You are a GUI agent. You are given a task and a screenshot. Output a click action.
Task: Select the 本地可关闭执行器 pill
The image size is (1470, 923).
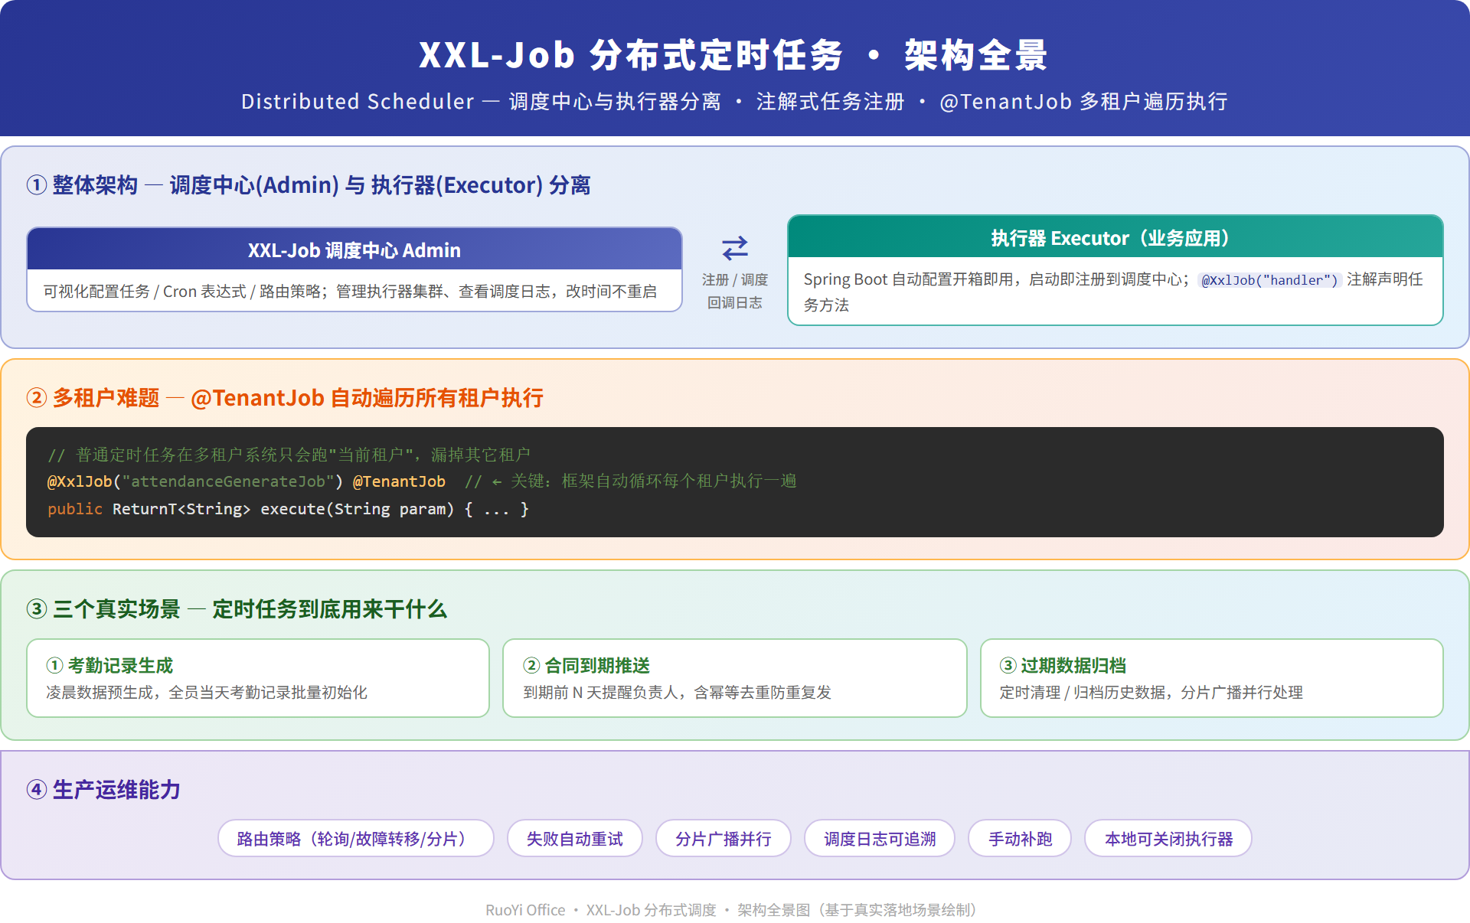click(1168, 838)
